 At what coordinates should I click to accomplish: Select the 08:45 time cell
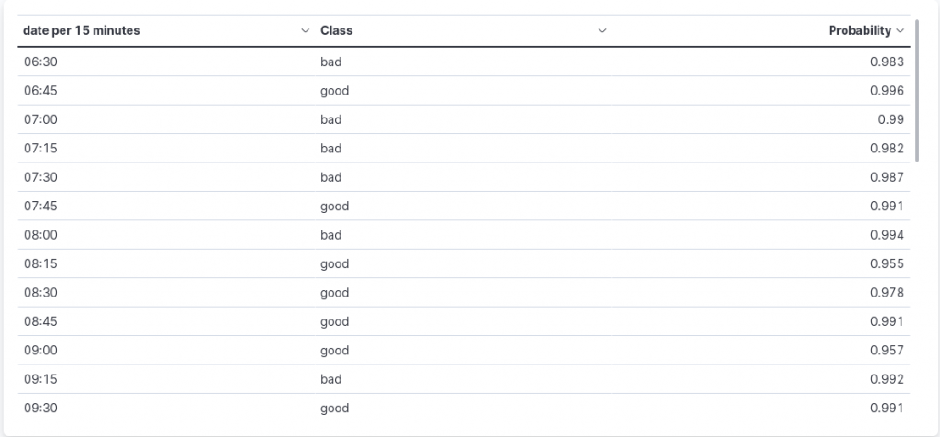[167, 321]
